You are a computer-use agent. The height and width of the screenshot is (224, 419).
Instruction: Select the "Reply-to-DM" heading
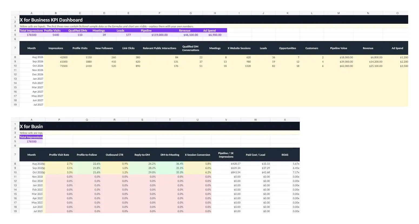tap(142, 155)
